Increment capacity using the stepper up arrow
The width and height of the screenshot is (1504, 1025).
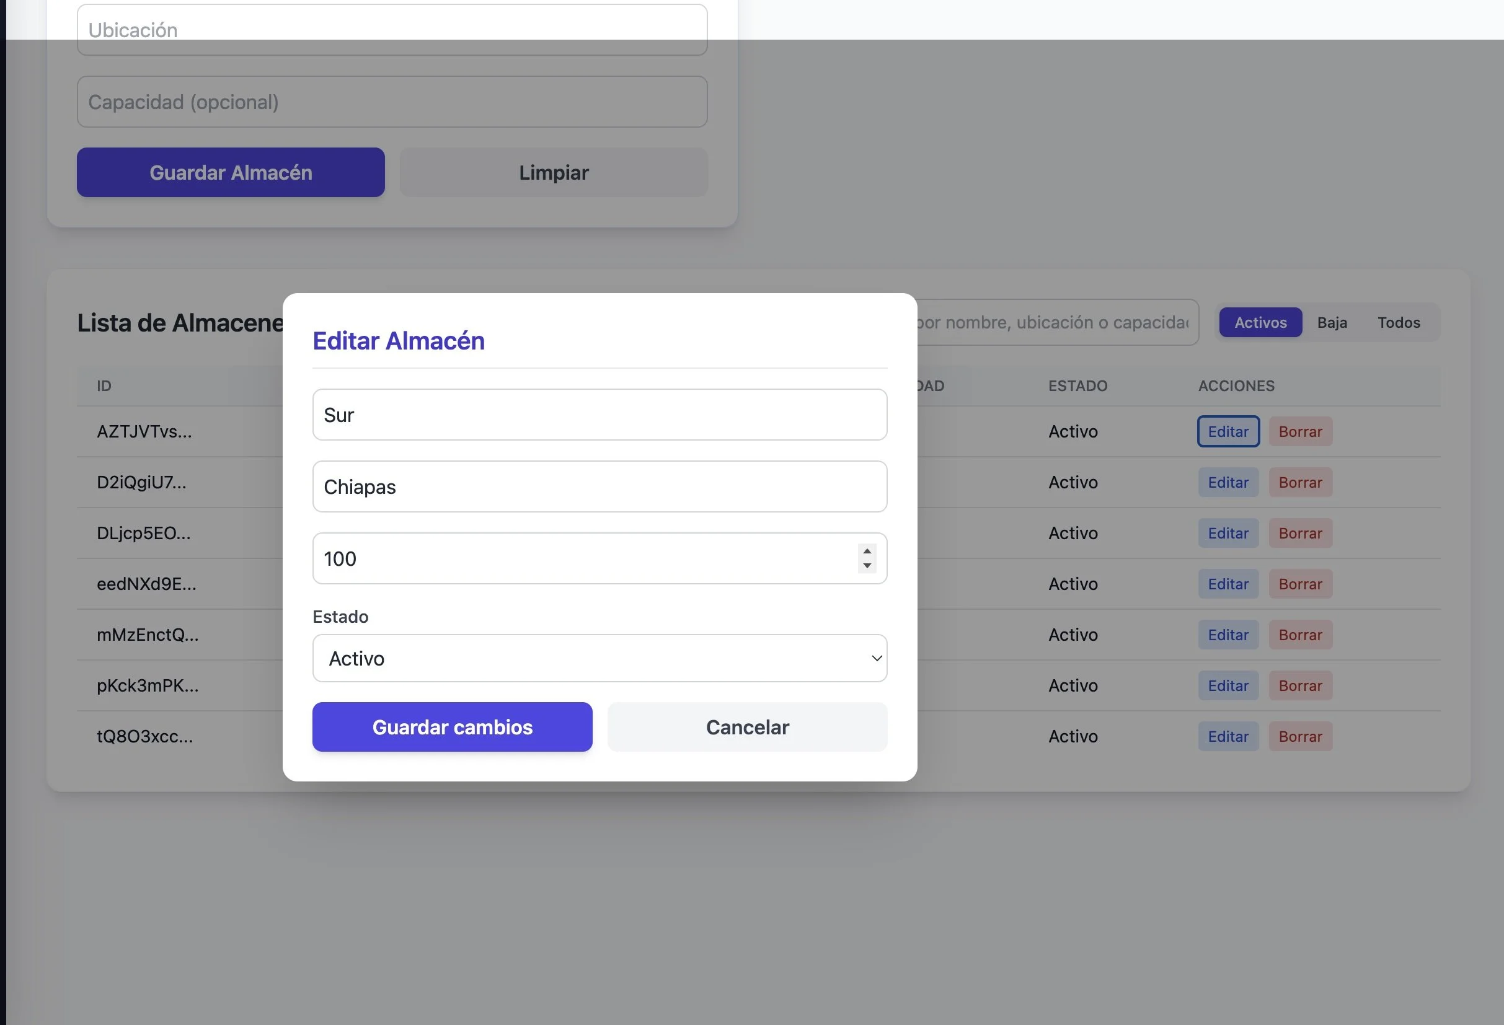(867, 552)
